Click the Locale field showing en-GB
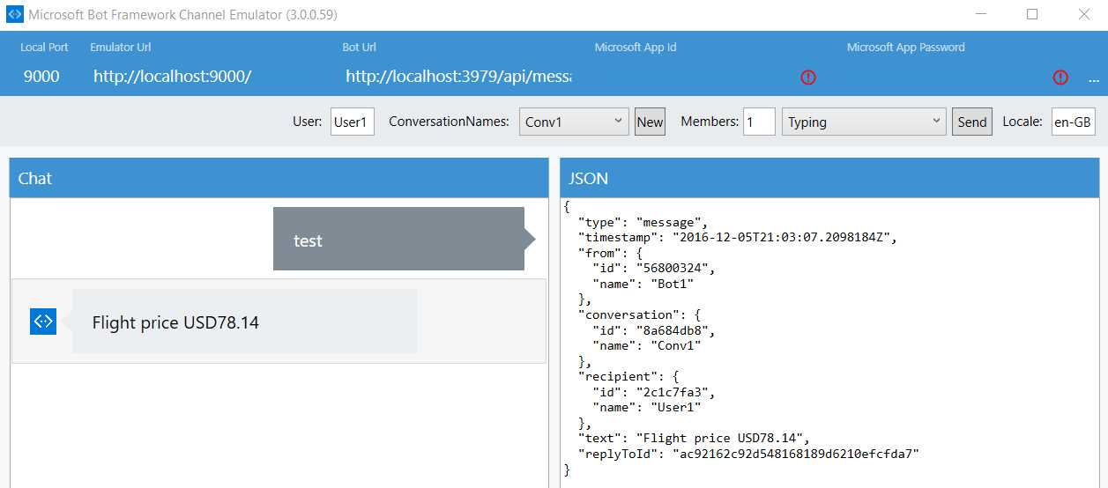The image size is (1108, 488). point(1073,122)
